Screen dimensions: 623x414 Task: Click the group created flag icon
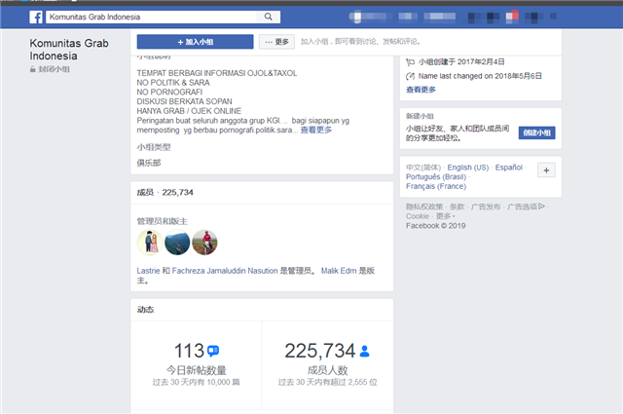[x=411, y=62]
